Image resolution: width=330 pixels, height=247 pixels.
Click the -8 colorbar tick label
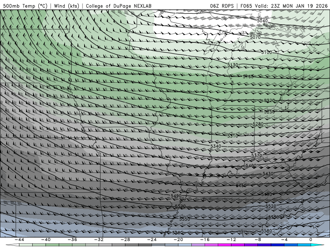coord(258,240)
